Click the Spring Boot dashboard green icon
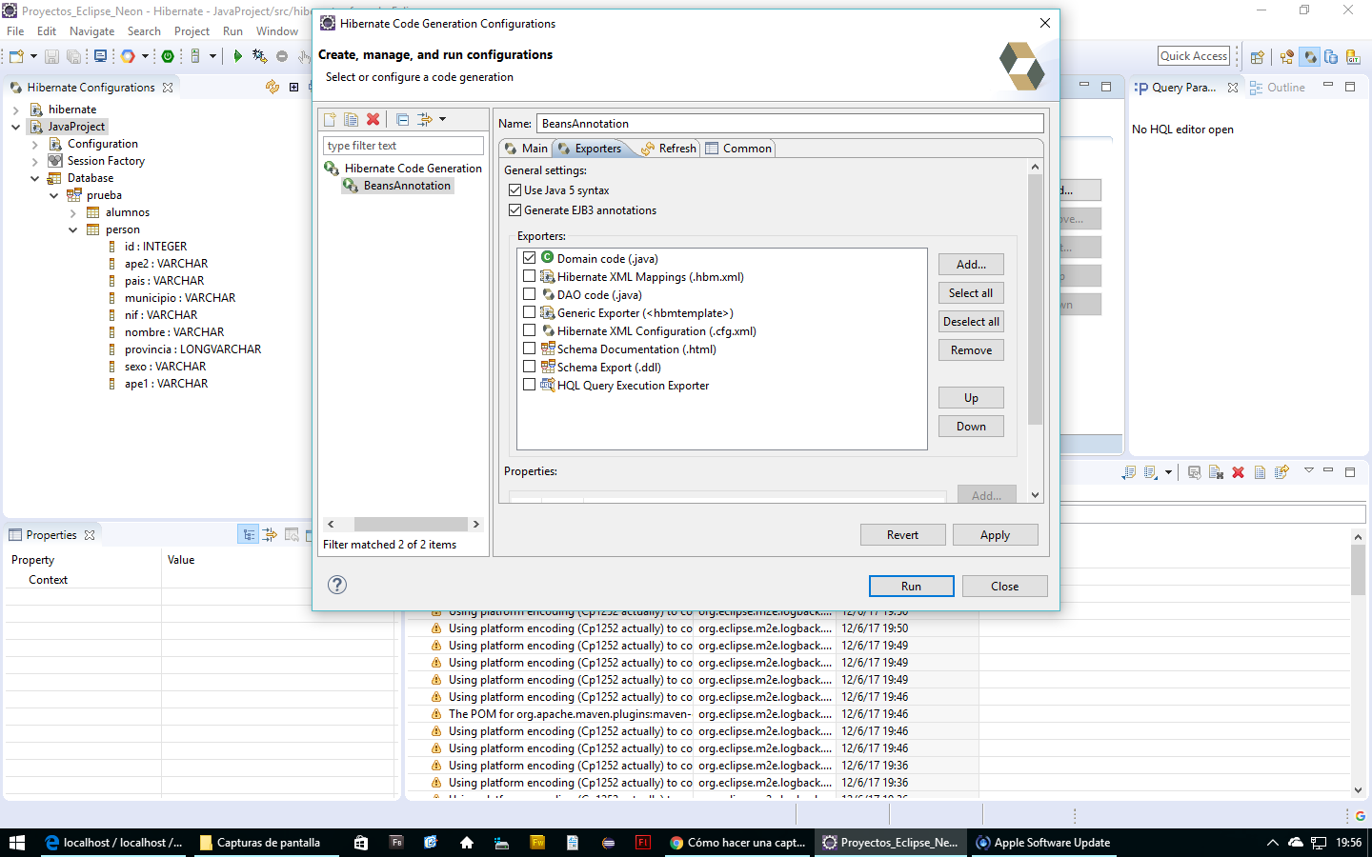 pos(168,56)
